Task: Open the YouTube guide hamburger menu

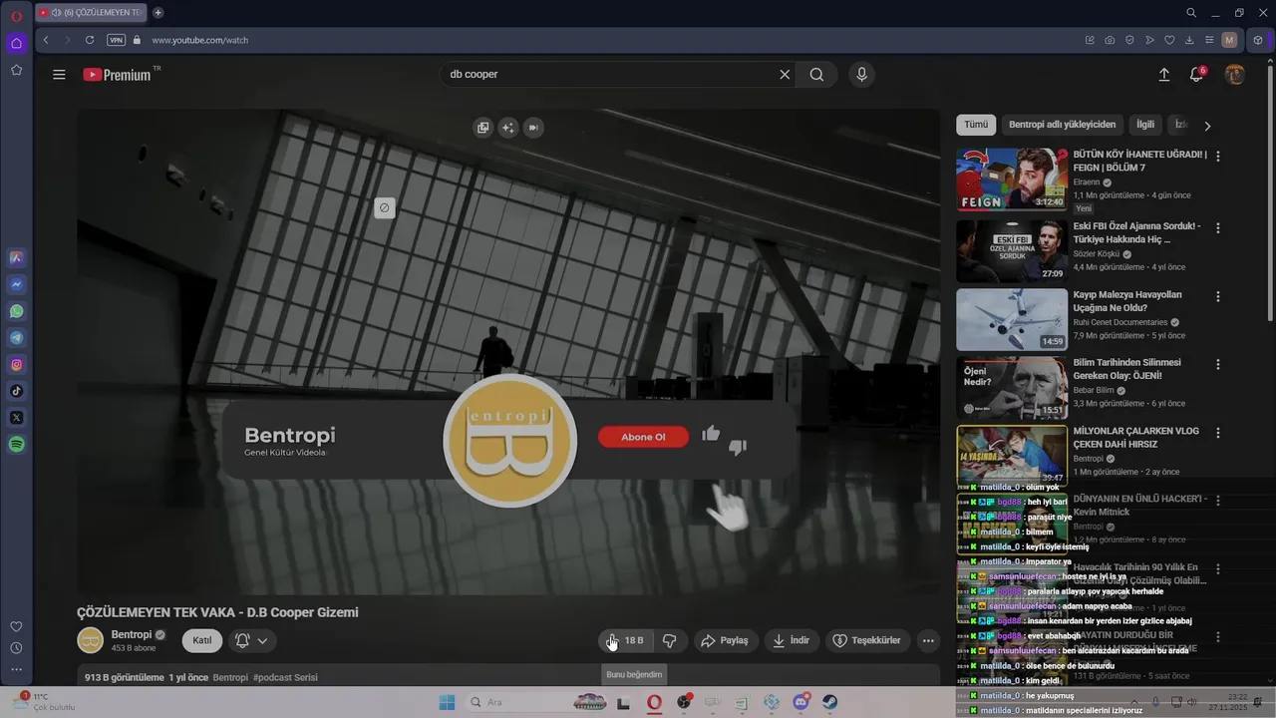Action: click(x=59, y=75)
